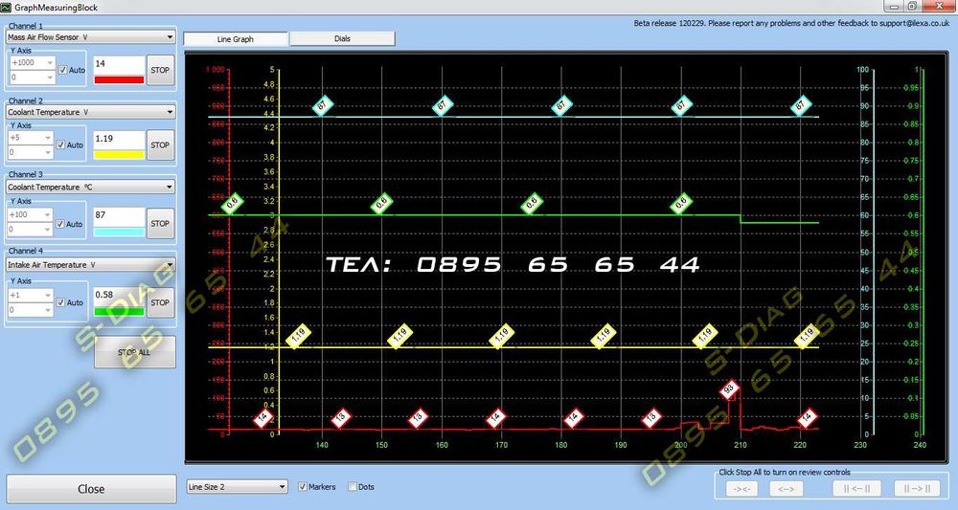
Task: Click the yellow Channel 2 color swatch
Action: point(119,155)
